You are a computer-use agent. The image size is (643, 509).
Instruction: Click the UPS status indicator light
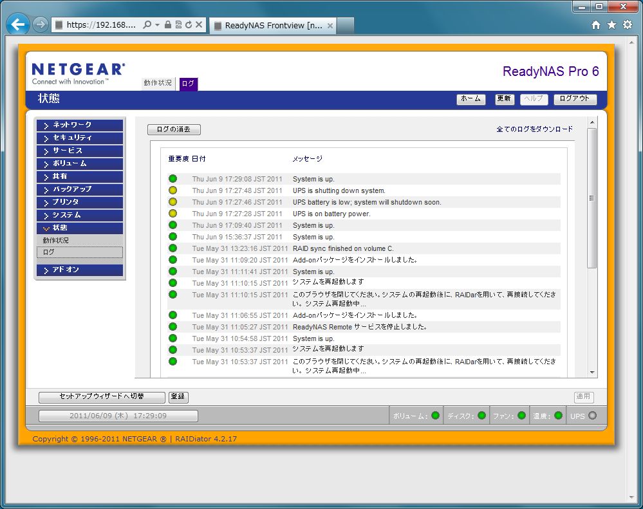click(592, 416)
